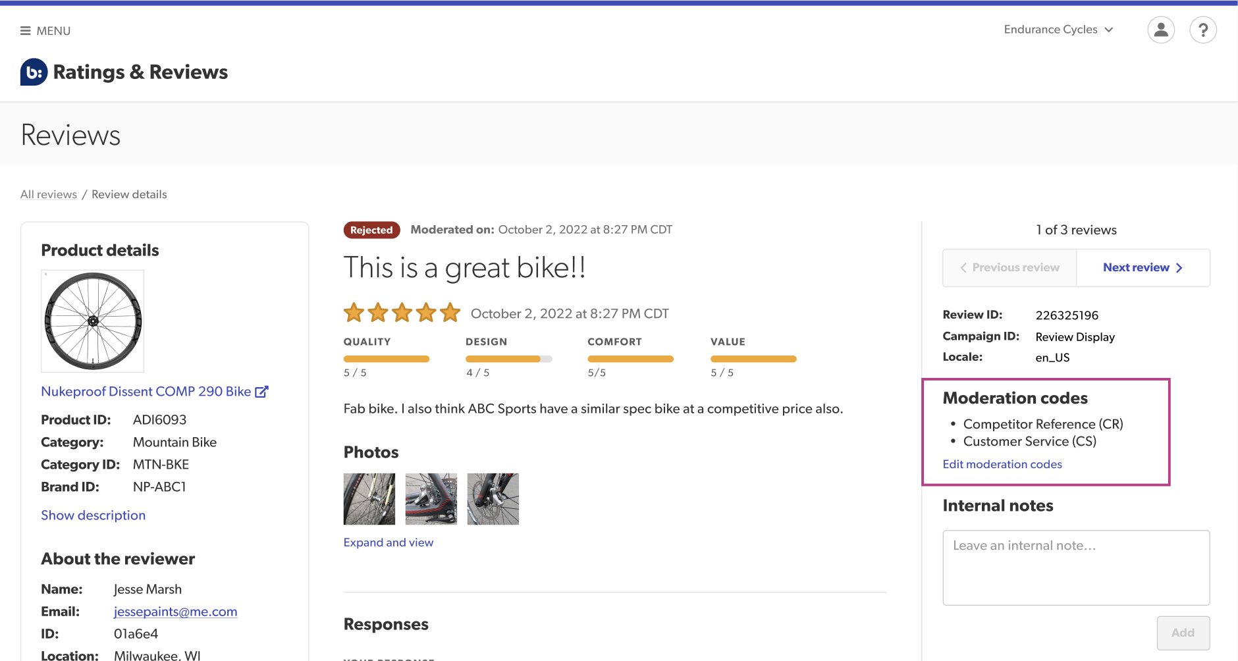Click the fifth rating star
Viewport: 1238px width, 661px height.
[x=450, y=313]
